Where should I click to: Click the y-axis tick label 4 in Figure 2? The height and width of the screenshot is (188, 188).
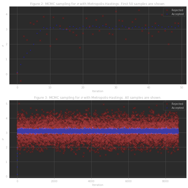7,14
